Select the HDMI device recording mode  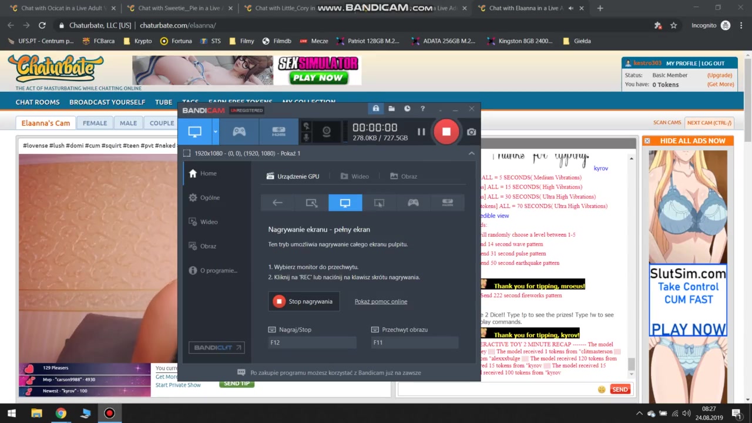point(278,132)
